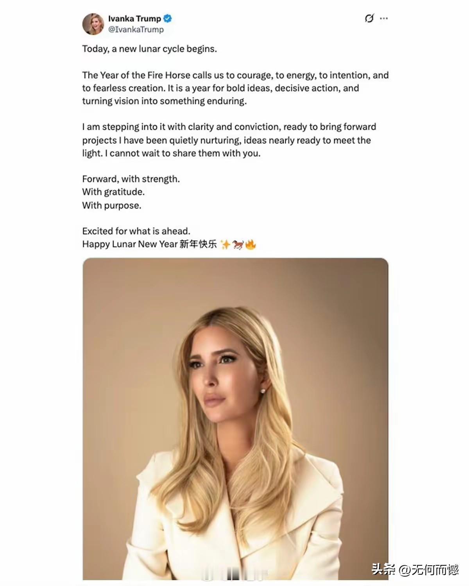Open the @IvankaTrump handle link
The image size is (469, 586).
coord(136,29)
